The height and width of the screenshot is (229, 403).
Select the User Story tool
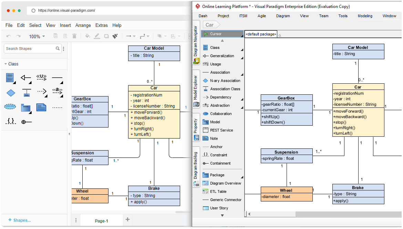coord(223,208)
